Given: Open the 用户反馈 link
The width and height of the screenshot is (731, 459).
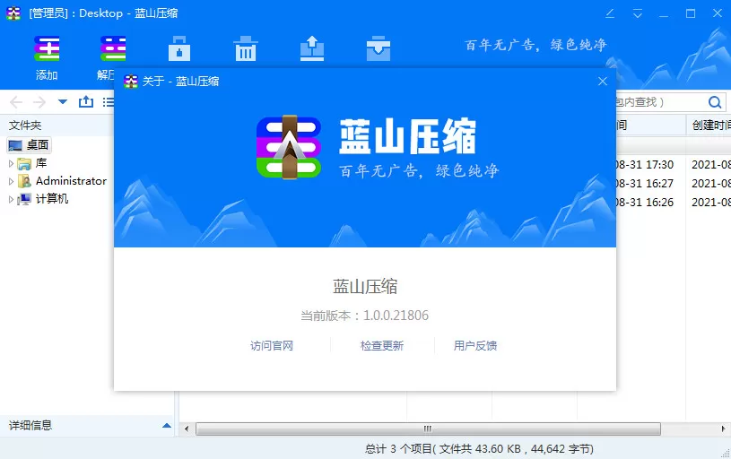Looking at the screenshot, I should point(475,346).
